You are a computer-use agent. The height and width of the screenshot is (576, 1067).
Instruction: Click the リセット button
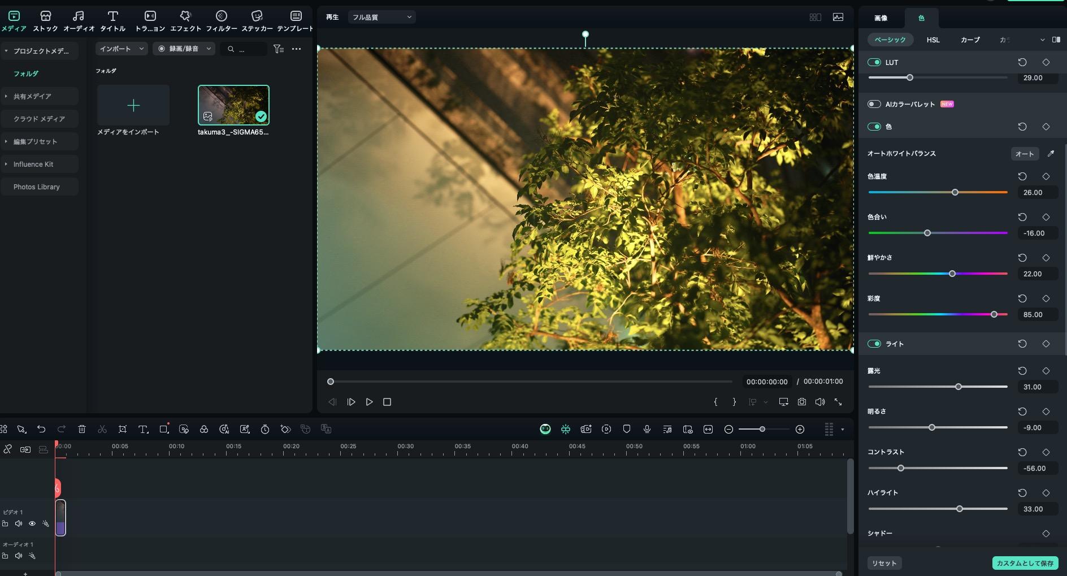tap(884, 563)
